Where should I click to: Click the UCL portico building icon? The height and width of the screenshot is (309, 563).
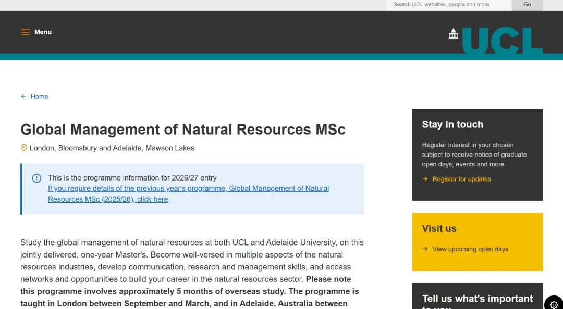(454, 34)
